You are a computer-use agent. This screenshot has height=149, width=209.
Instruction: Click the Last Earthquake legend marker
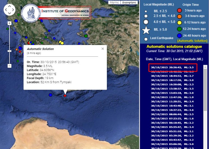point(146,39)
